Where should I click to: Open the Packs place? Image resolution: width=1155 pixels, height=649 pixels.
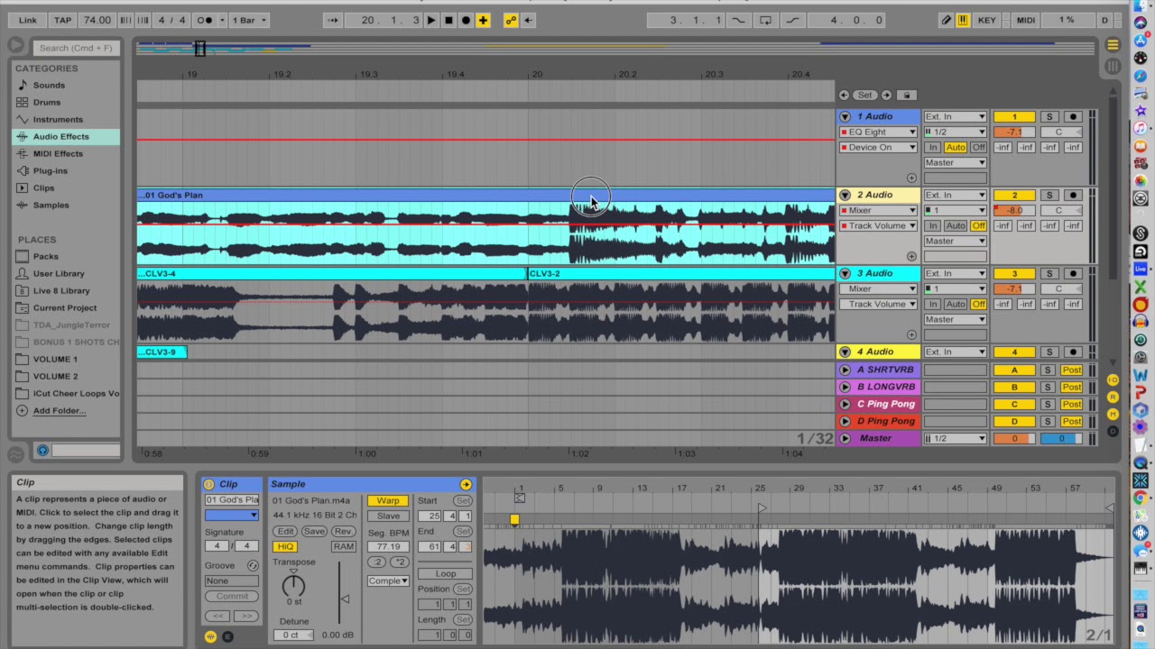pyautogui.click(x=45, y=256)
